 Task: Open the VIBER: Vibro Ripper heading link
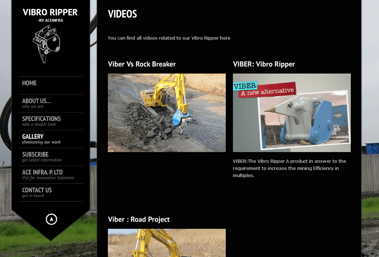pos(264,64)
